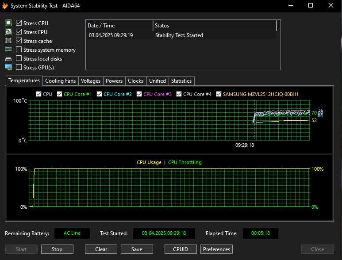The image size is (342, 260).
Task: Switch to the Cooling Fans tab
Action: tap(61, 81)
